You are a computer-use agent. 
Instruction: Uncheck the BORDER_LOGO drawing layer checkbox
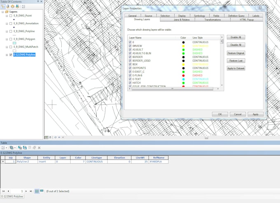pyautogui.click(x=130, y=61)
